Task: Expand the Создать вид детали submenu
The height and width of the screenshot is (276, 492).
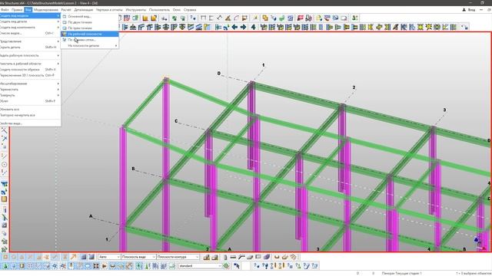Action: (30, 21)
